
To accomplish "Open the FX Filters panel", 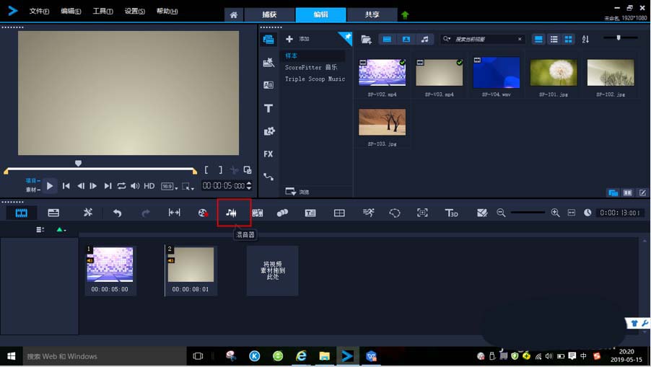I will click(268, 154).
